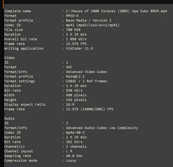Image resolution: width=173 pixels, height=167 pixels.
Task: Select the Overall bit rate 1 098 kb/s
Action: click(x=76, y=39)
